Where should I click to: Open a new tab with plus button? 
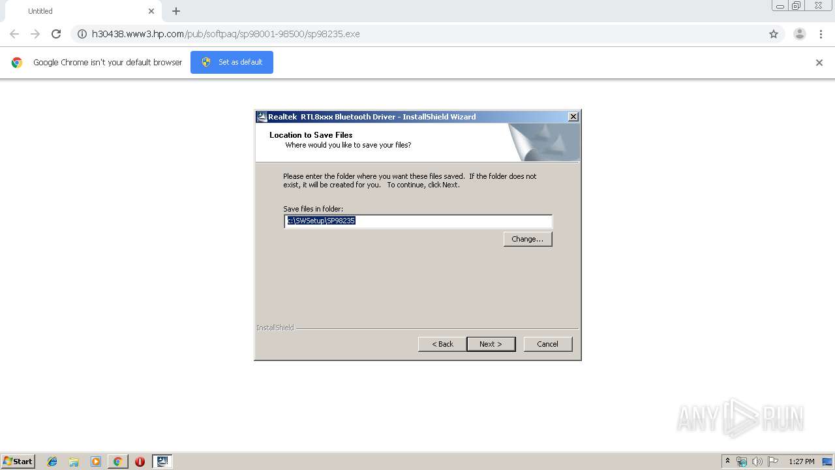(176, 11)
